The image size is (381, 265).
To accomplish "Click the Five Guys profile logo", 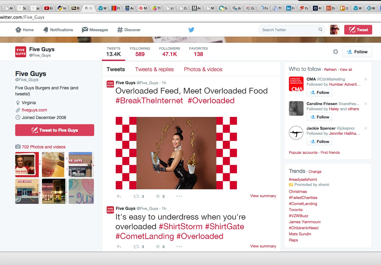I will point(21,52).
